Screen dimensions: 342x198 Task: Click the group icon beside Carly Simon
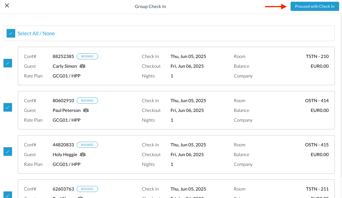pyautogui.click(x=82, y=66)
